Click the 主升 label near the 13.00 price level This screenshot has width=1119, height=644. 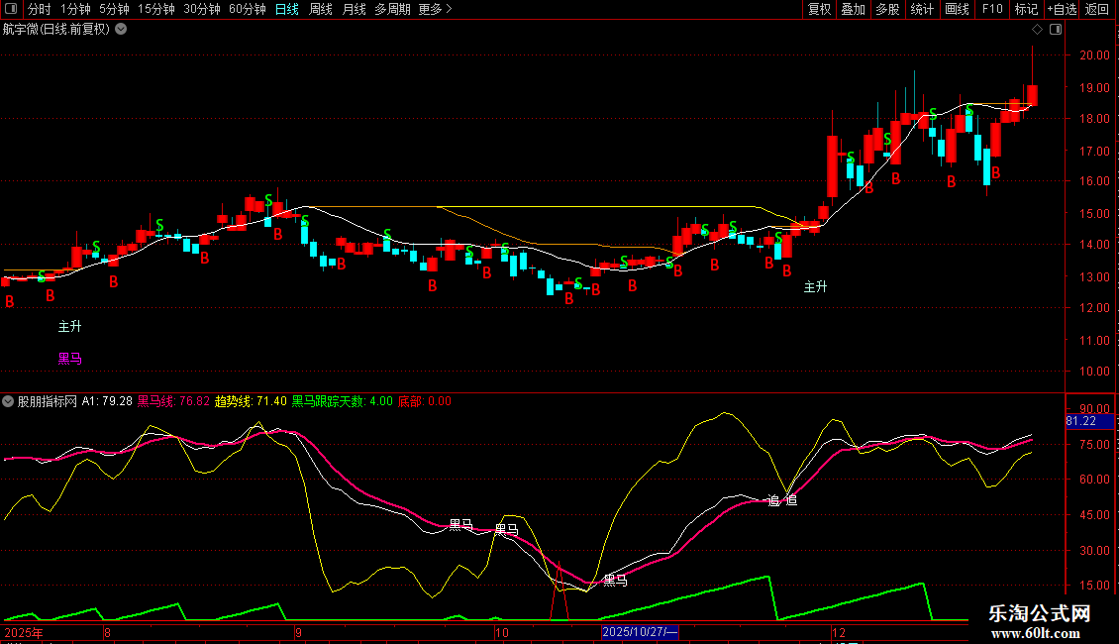(x=816, y=287)
